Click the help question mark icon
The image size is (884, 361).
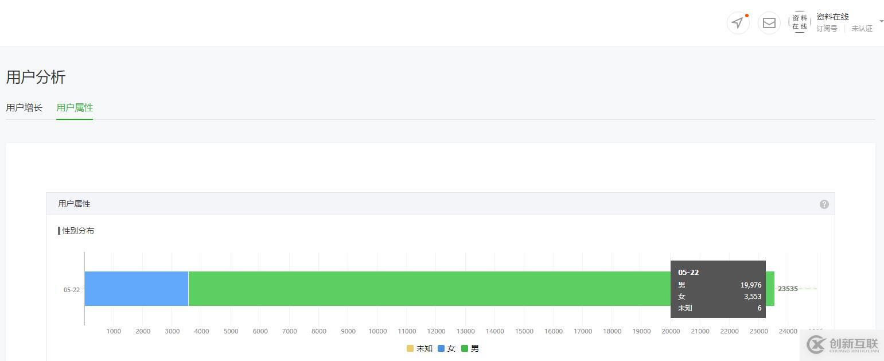coord(824,204)
